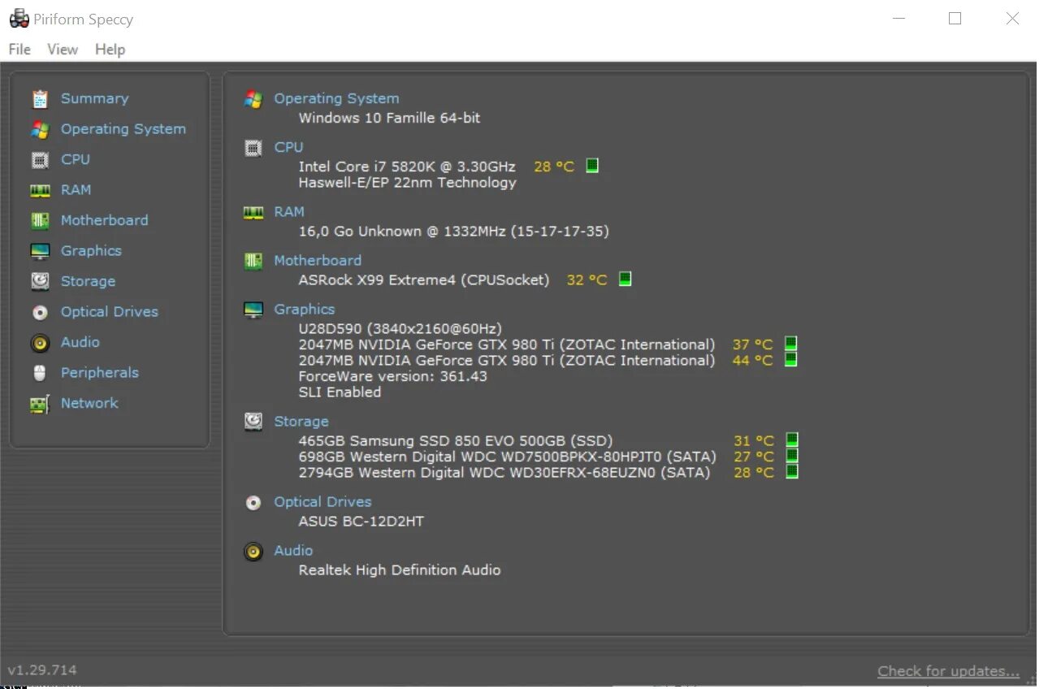
Task: Click the '16,0 Go Unknown @ 1332MHz' RAM line
Action: coord(453,232)
